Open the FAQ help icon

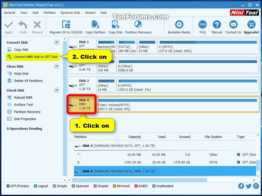203,24
